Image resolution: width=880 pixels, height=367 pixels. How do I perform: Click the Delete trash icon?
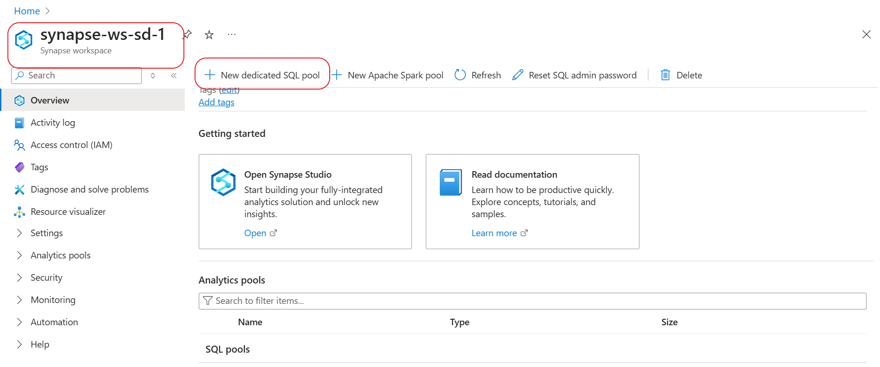(665, 75)
